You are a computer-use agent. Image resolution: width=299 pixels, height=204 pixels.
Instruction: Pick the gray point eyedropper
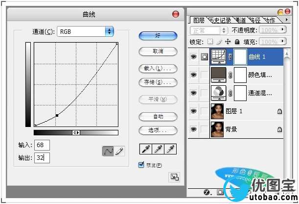[x=158, y=149]
